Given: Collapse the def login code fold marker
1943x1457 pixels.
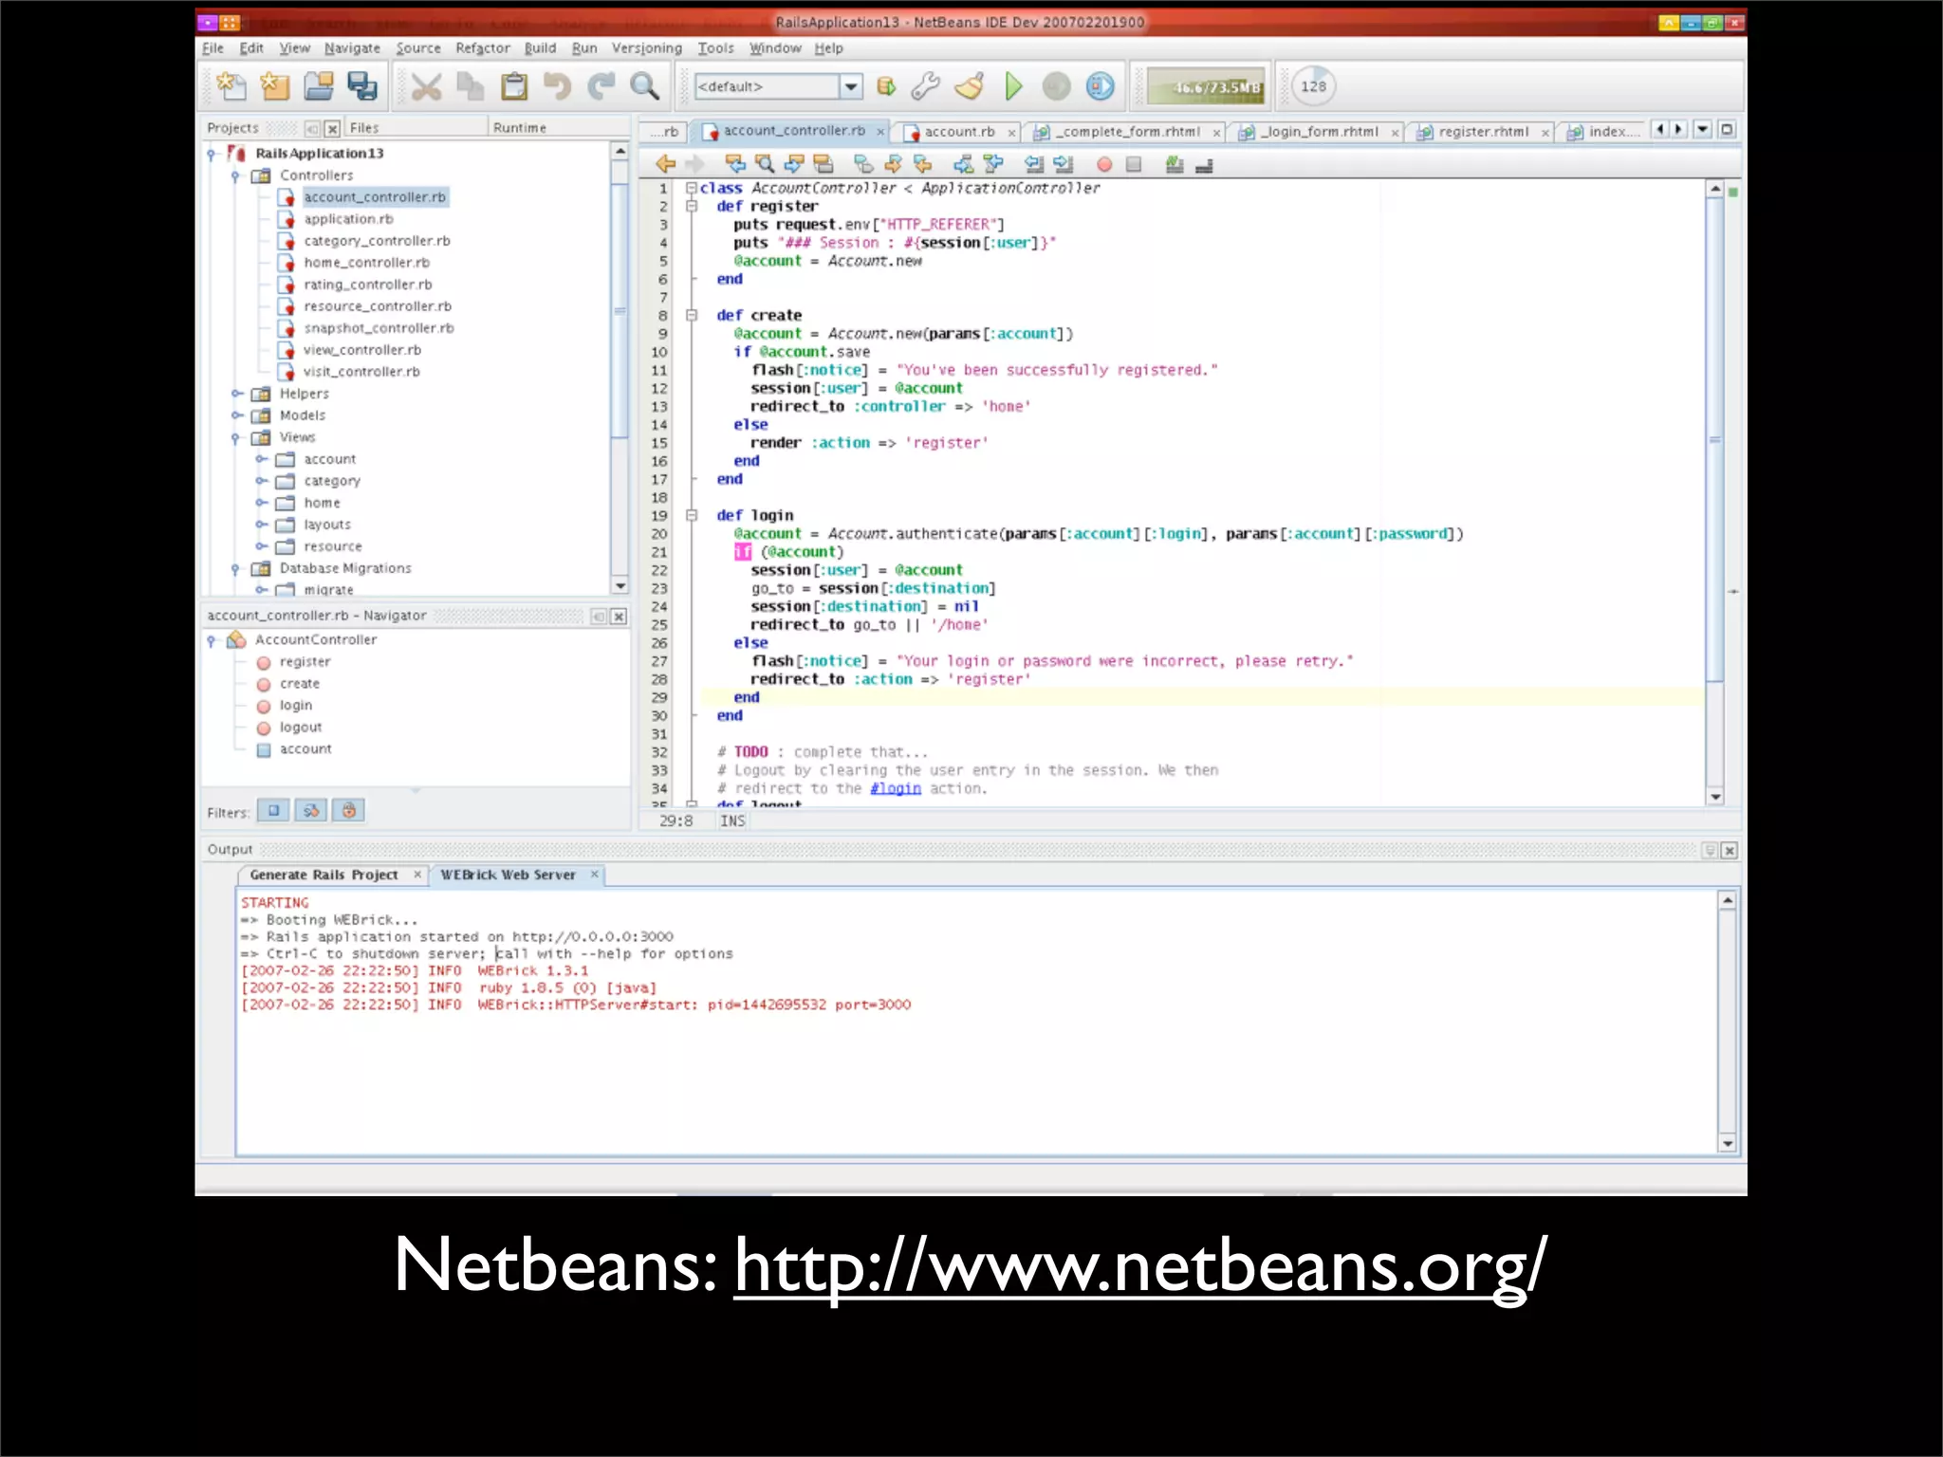Looking at the screenshot, I should [x=693, y=516].
